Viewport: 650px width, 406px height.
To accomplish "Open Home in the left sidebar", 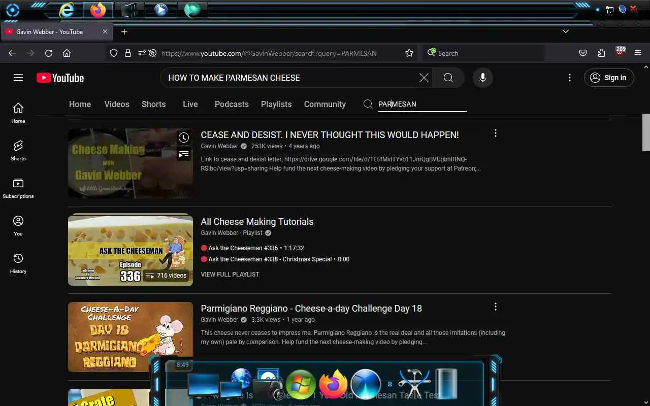I will pos(18,113).
